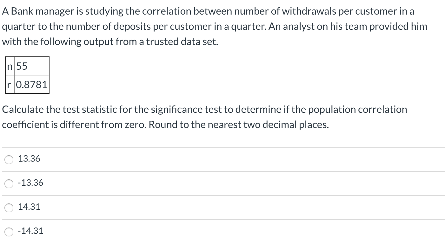Click the 13.36 answer label text
The height and width of the screenshot is (244, 445).
(29, 159)
